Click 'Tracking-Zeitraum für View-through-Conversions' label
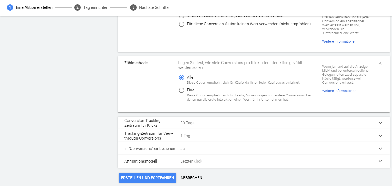The height and width of the screenshot is (186, 392). pyautogui.click(x=148, y=136)
